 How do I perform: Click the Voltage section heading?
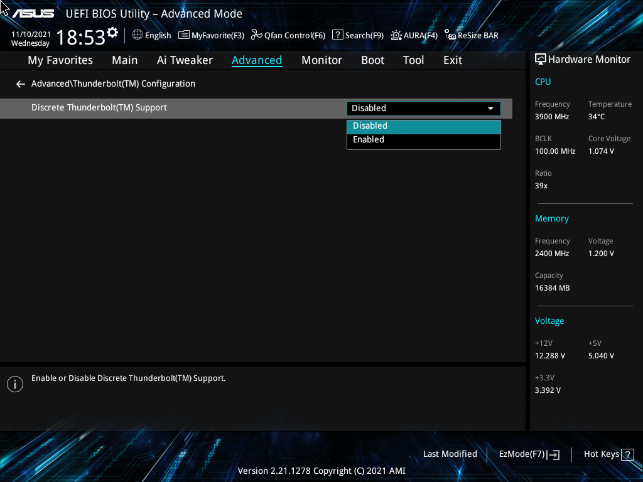pyautogui.click(x=549, y=321)
